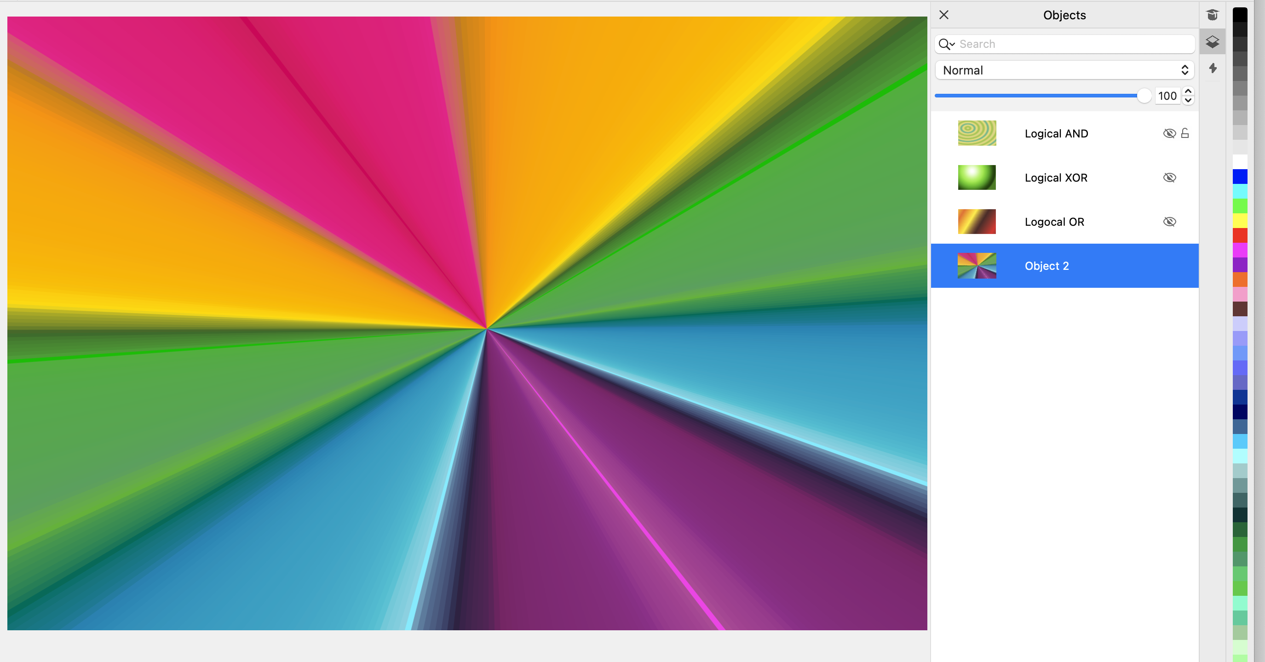Viewport: 1265px width, 662px height.
Task: Pick the cyan palette swatch
Action: click(1239, 191)
